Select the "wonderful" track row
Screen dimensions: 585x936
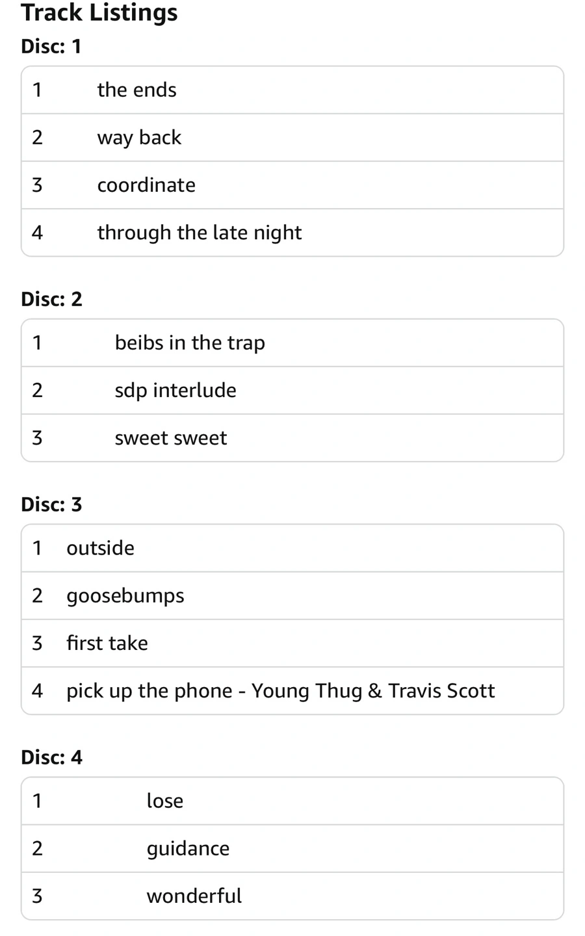(x=194, y=896)
